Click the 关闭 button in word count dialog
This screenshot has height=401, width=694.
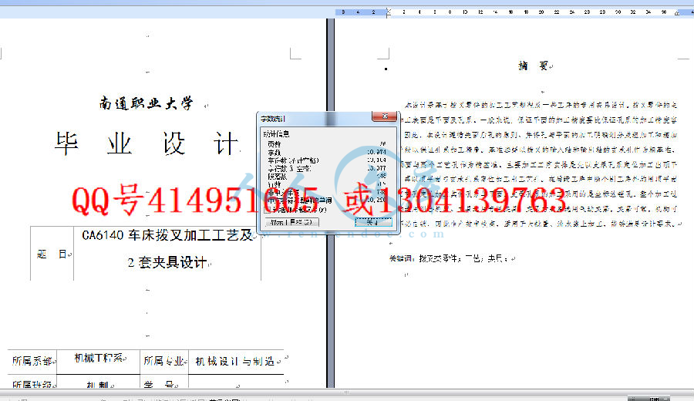tap(373, 222)
